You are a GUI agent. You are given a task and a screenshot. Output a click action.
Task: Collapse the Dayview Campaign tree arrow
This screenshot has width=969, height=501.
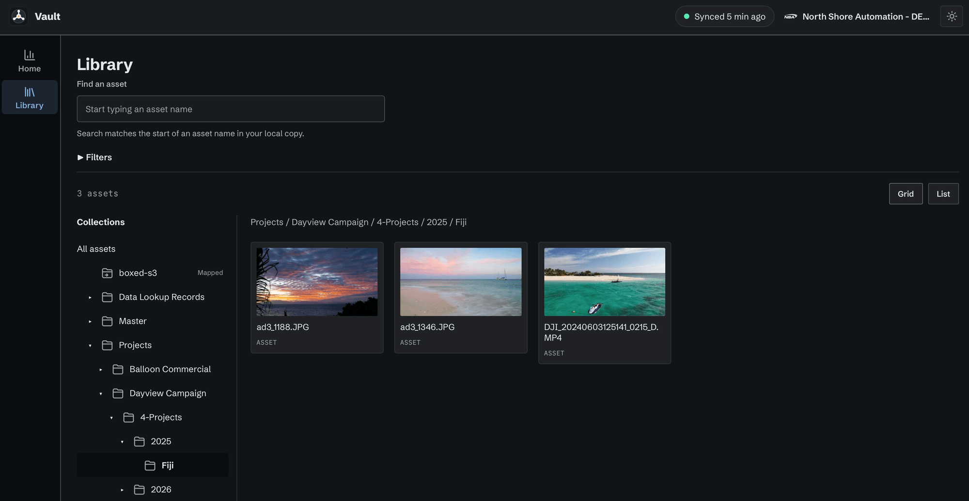tap(101, 394)
